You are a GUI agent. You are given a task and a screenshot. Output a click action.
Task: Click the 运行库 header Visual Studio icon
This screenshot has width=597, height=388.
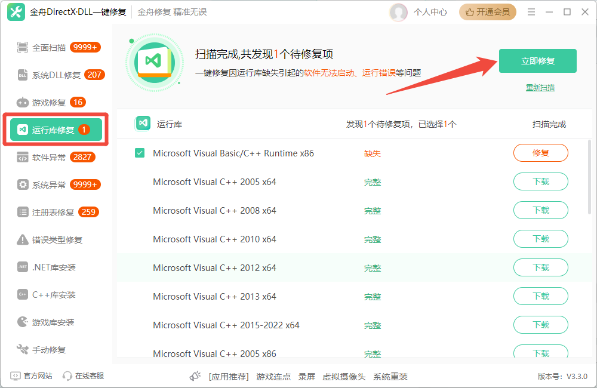click(x=143, y=124)
